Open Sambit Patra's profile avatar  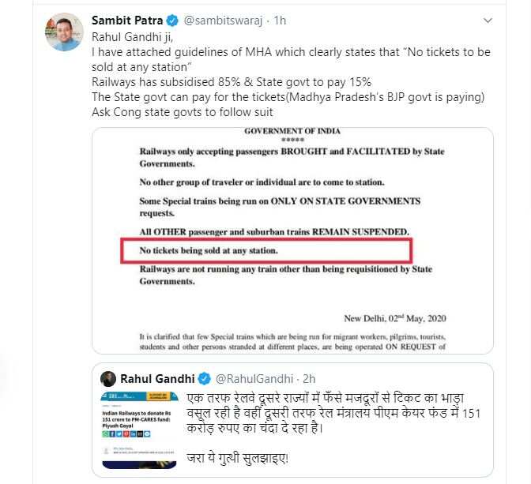(64, 32)
